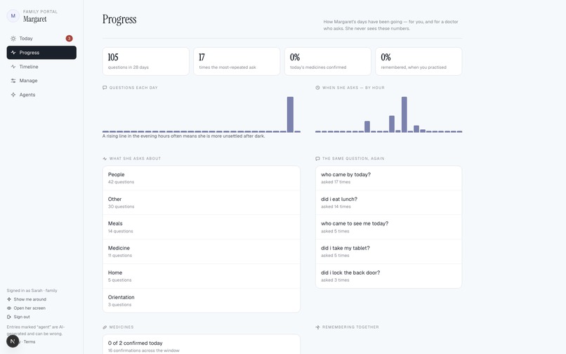
Task: Click the sliders icon beside Manage
Action: point(13,81)
